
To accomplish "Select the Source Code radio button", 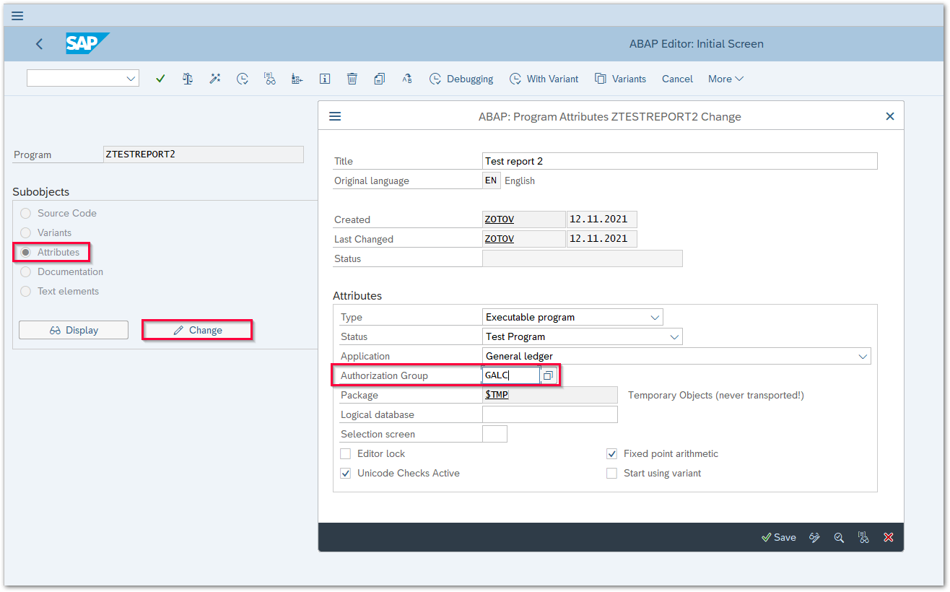I will 26,213.
